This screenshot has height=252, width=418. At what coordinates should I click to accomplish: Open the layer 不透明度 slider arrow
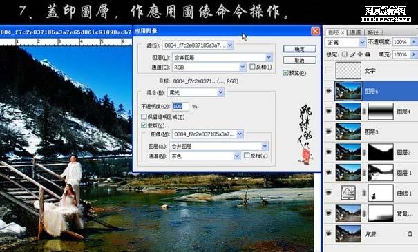coord(413,42)
